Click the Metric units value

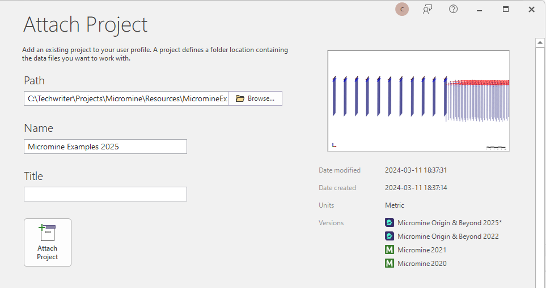[x=395, y=205]
